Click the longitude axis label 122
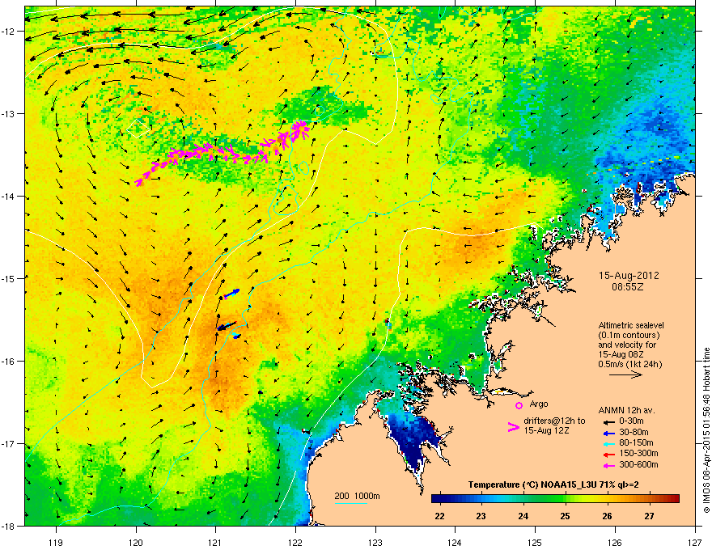712x550 pixels. 295,542
